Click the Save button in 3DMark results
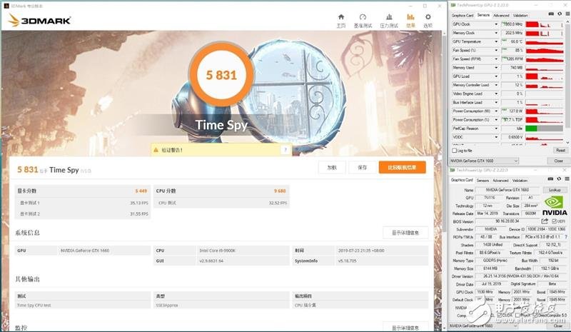 click(362, 168)
